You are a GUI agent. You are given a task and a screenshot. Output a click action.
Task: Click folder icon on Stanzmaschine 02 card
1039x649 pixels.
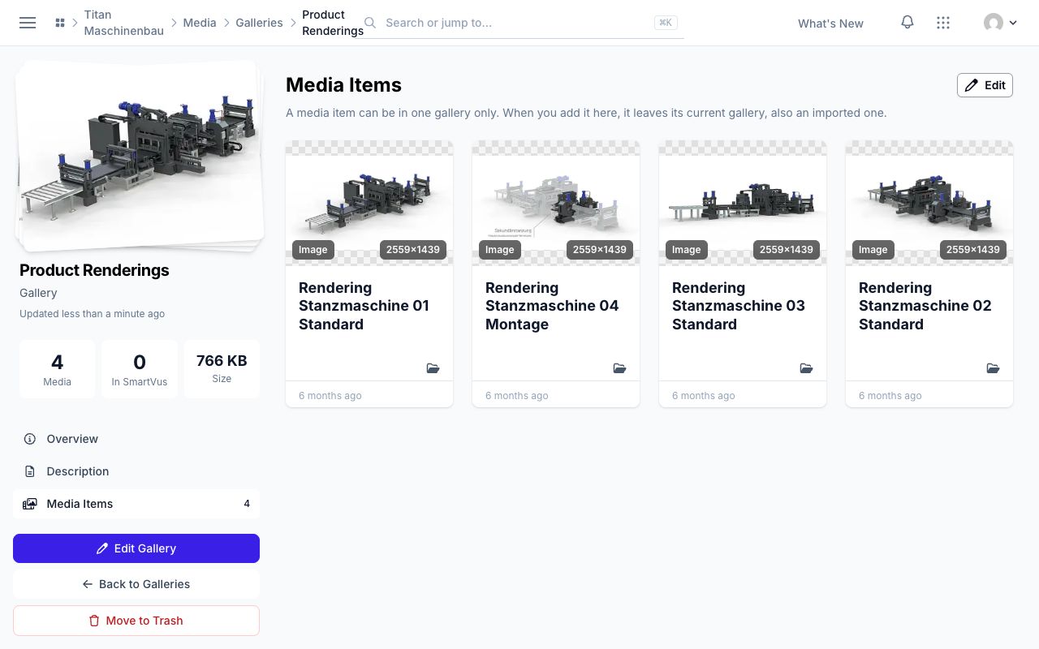point(994,368)
